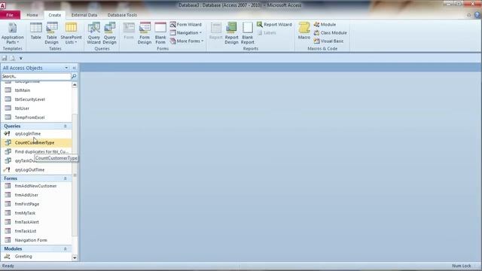Select the frmFirstPage form

(36, 204)
